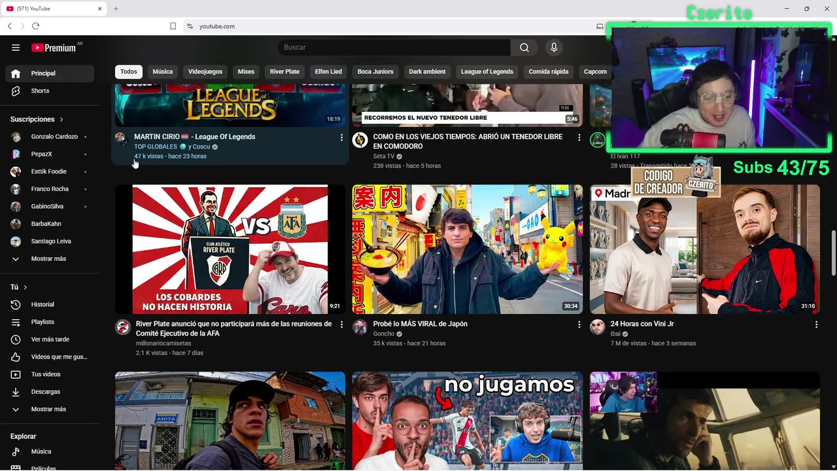Open Descargas in the sidebar
This screenshot has width=837, height=471.
(50, 392)
